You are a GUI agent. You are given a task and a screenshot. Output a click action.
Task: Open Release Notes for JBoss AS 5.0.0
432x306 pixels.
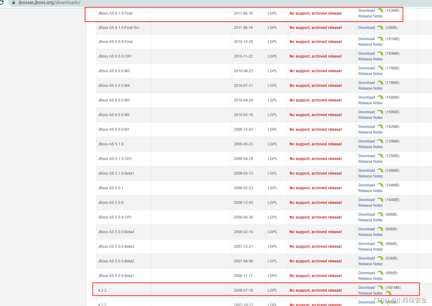370,205
